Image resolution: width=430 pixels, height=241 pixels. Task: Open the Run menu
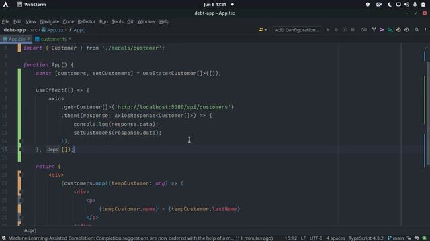[x=103, y=21]
